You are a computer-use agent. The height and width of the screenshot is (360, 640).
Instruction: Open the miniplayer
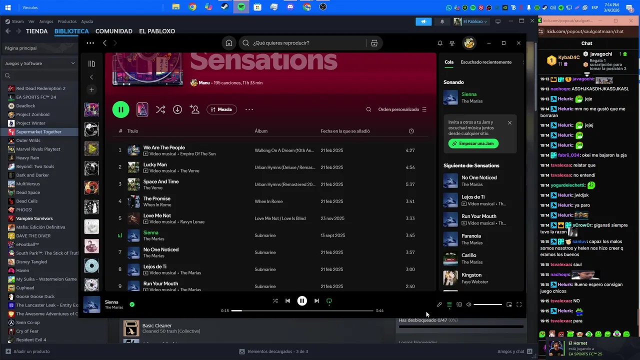pos(509,304)
